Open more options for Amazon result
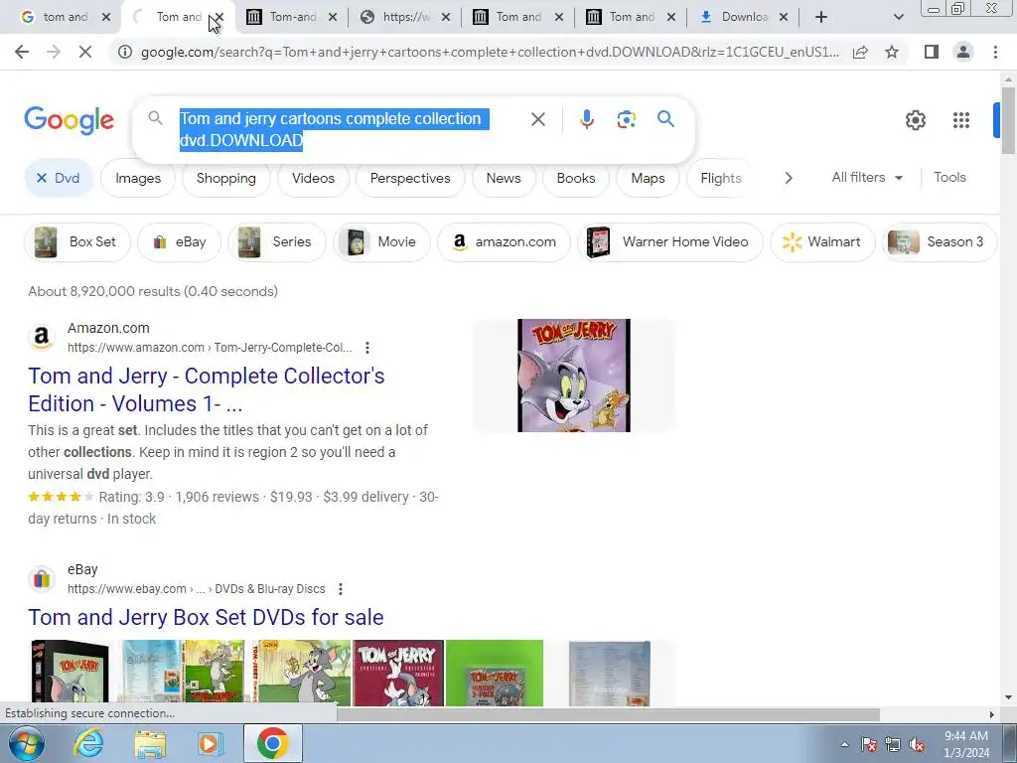The image size is (1017, 763). point(367,348)
